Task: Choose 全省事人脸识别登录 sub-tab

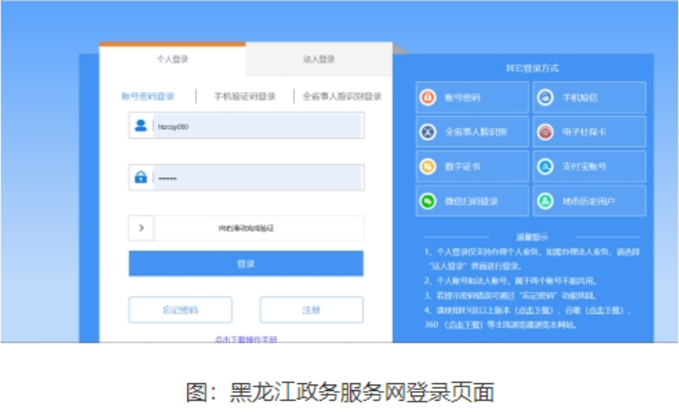Action: (x=341, y=96)
